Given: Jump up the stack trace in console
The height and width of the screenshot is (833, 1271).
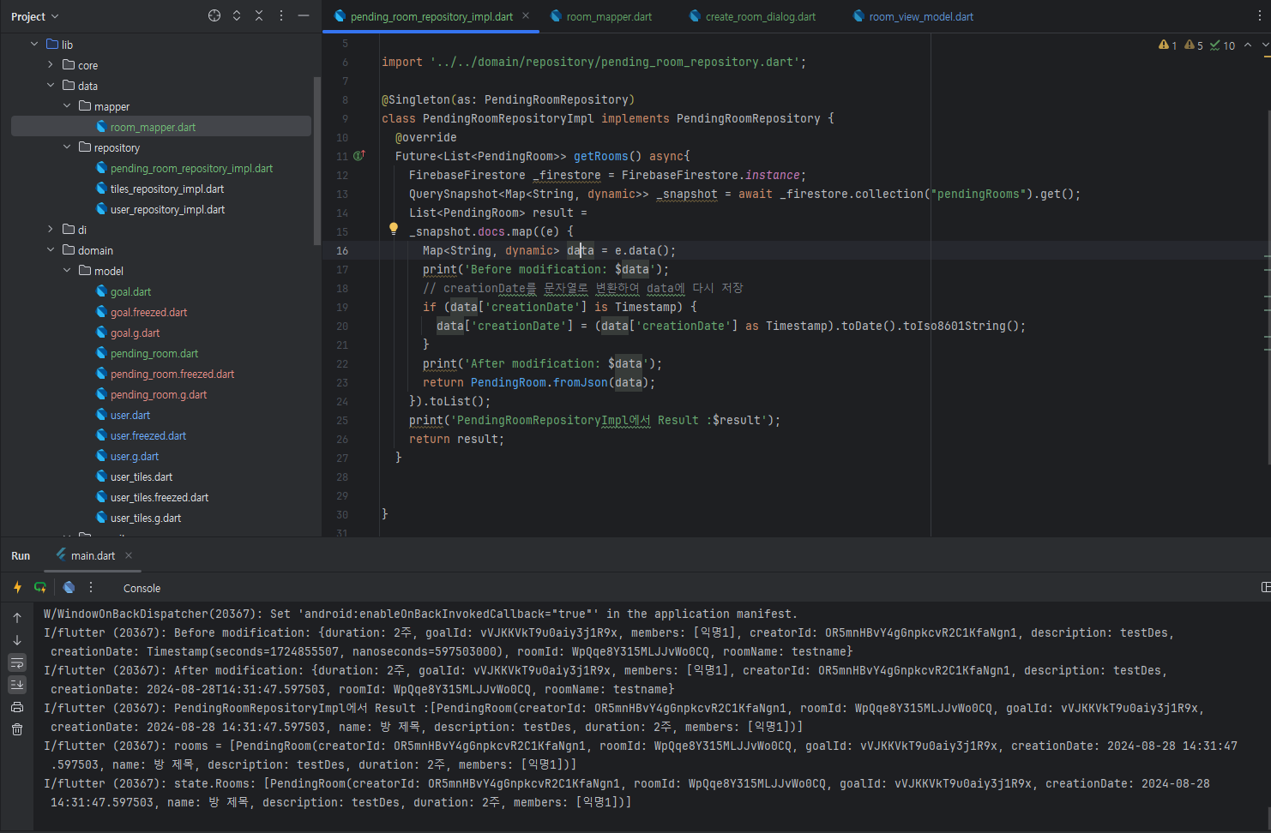Looking at the screenshot, I should coord(17,617).
